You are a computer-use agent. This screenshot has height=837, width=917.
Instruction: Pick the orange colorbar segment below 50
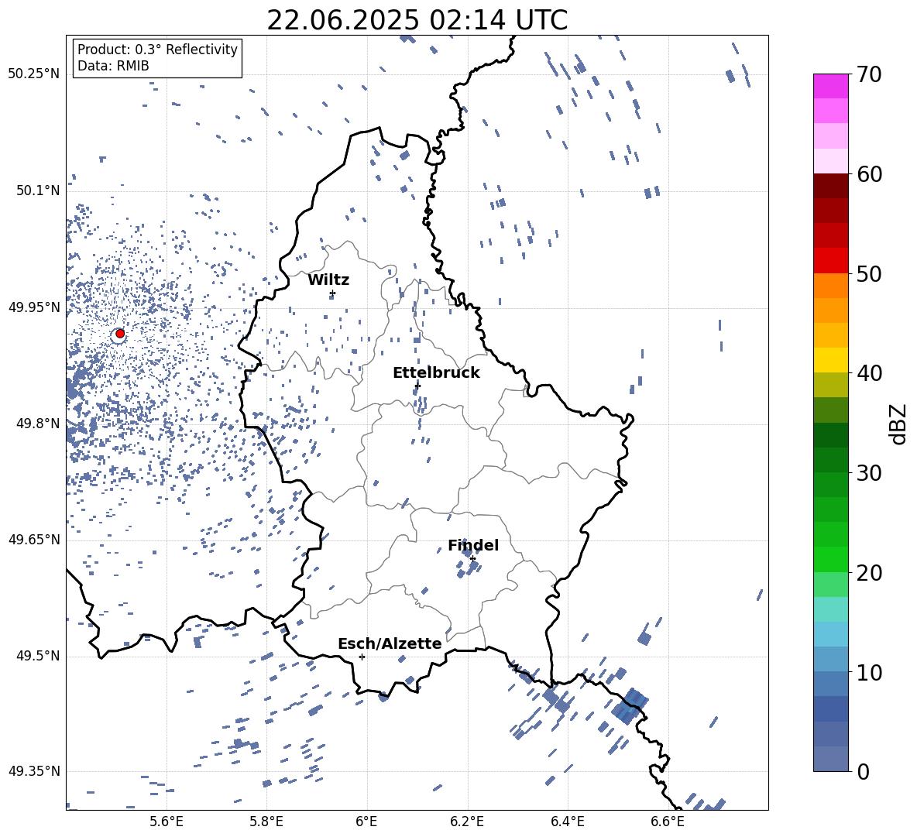830,286
